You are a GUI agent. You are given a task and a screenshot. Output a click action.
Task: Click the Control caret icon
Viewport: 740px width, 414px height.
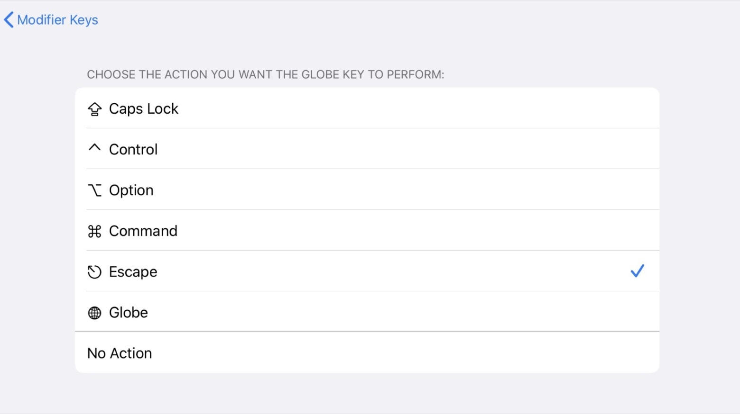[x=94, y=148]
